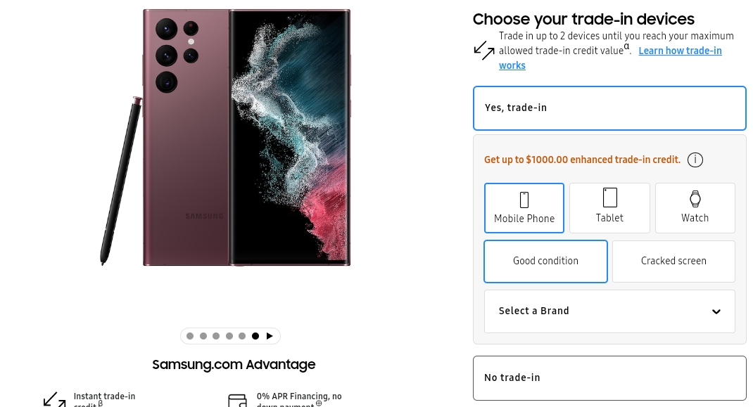Click the trade-in arrows icon beside the heading

pos(484,51)
